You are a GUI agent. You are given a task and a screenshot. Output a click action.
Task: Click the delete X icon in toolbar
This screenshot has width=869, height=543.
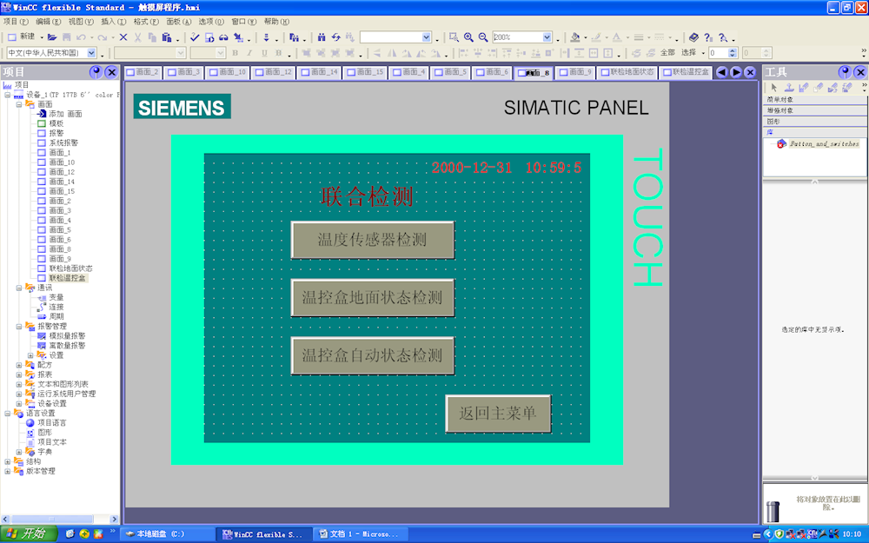tap(123, 37)
